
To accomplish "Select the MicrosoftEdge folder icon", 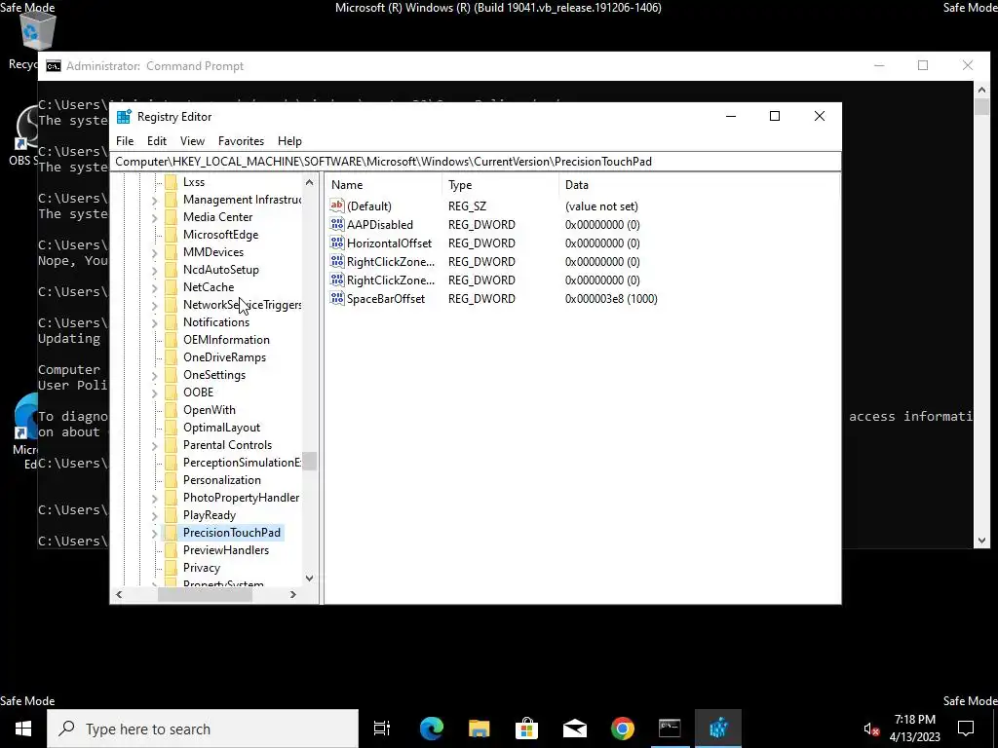I will [171, 235].
